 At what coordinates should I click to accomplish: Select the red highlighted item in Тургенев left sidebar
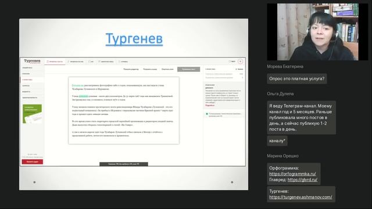click(x=33, y=80)
